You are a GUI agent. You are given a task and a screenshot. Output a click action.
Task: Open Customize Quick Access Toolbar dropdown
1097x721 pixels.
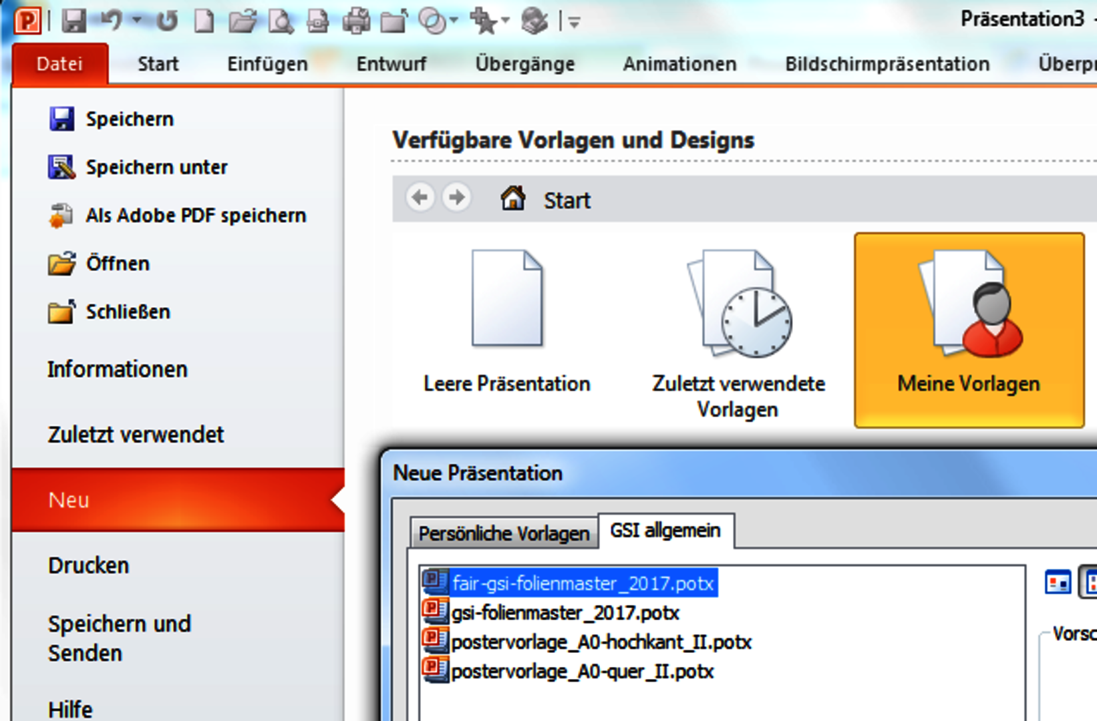coord(575,23)
